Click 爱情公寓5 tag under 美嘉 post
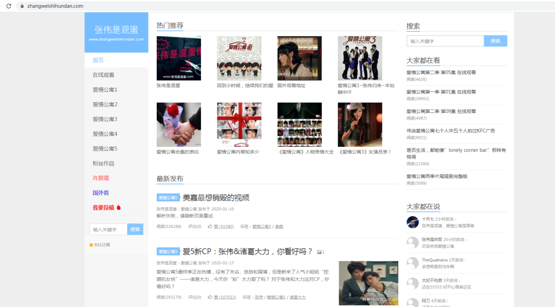The width and height of the screenshot is (555, 307). [x=262, y=226]
